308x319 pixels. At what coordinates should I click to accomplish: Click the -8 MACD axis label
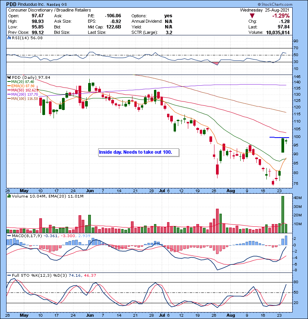pos(296,270)
